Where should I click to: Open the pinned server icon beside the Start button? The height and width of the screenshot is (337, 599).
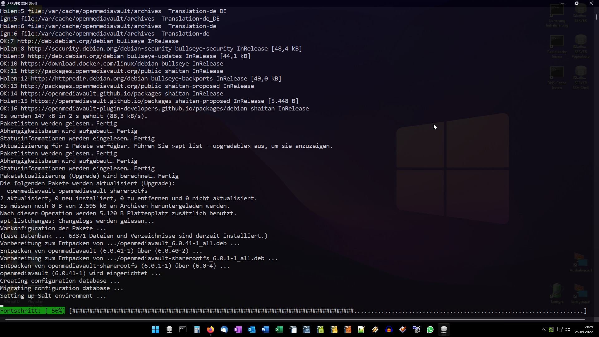[169, 330]
